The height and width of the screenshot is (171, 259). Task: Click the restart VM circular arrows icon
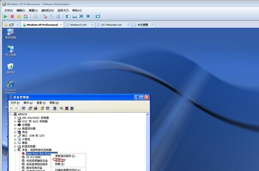coord(26,16)
